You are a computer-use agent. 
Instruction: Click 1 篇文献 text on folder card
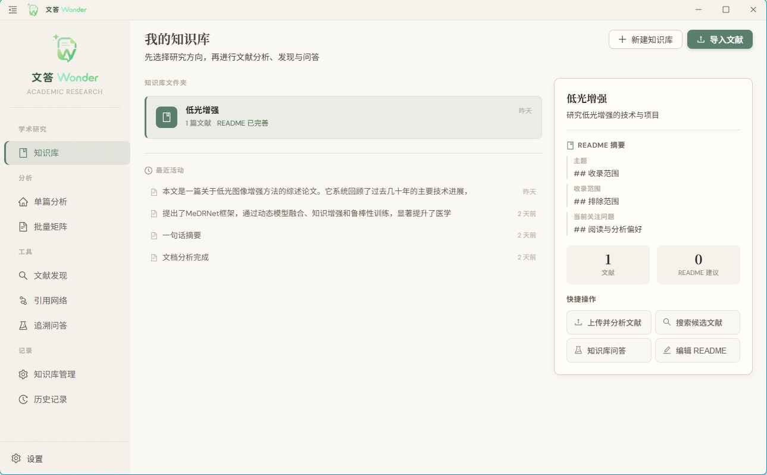click(x=198, y=123)
